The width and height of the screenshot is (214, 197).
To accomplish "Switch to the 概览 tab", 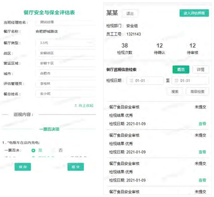I will click(181, 69).
